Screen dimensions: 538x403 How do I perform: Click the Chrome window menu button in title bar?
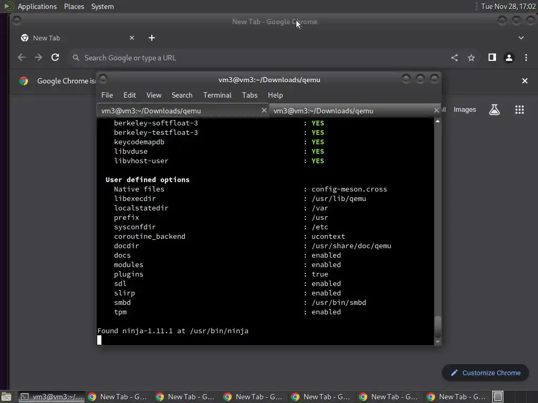coord(16,20)
